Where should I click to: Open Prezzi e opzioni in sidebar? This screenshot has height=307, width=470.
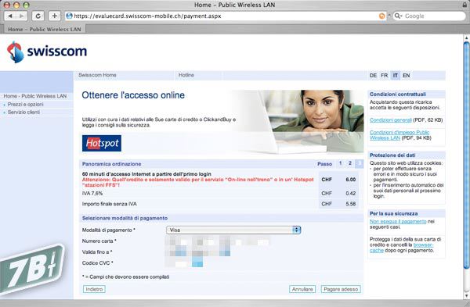(26, 105)
